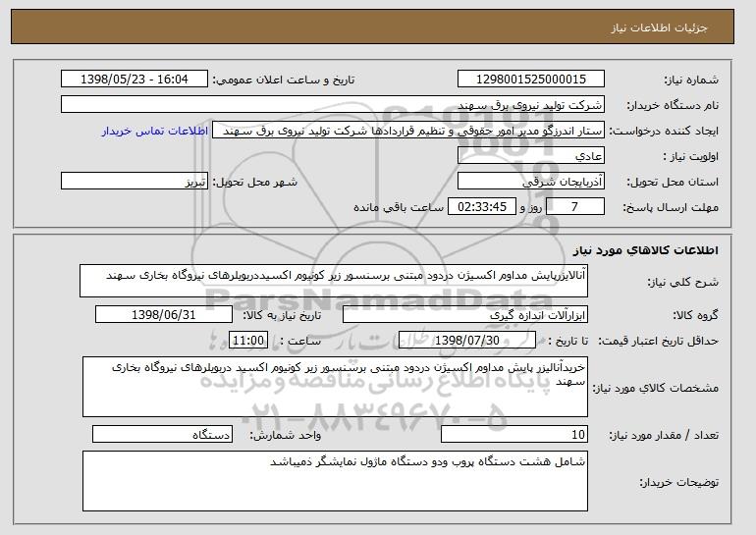Click the label گروه کالا
The height and width of the screenshot is (535, 756).
[x=696, y=316]
